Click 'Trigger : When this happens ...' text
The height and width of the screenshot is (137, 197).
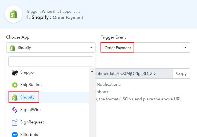click(x=53, y=12)
